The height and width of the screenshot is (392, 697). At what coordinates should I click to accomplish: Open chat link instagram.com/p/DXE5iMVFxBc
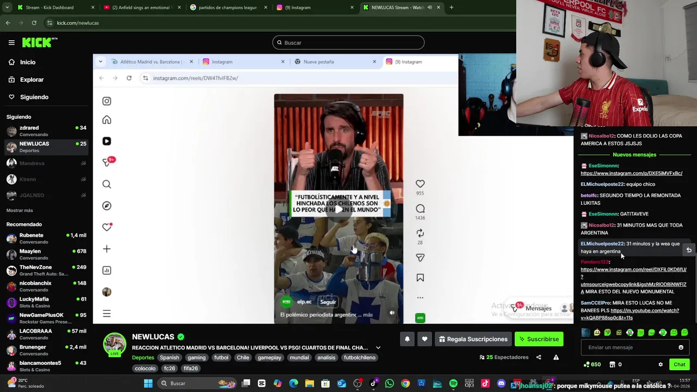tap(631, 173)
